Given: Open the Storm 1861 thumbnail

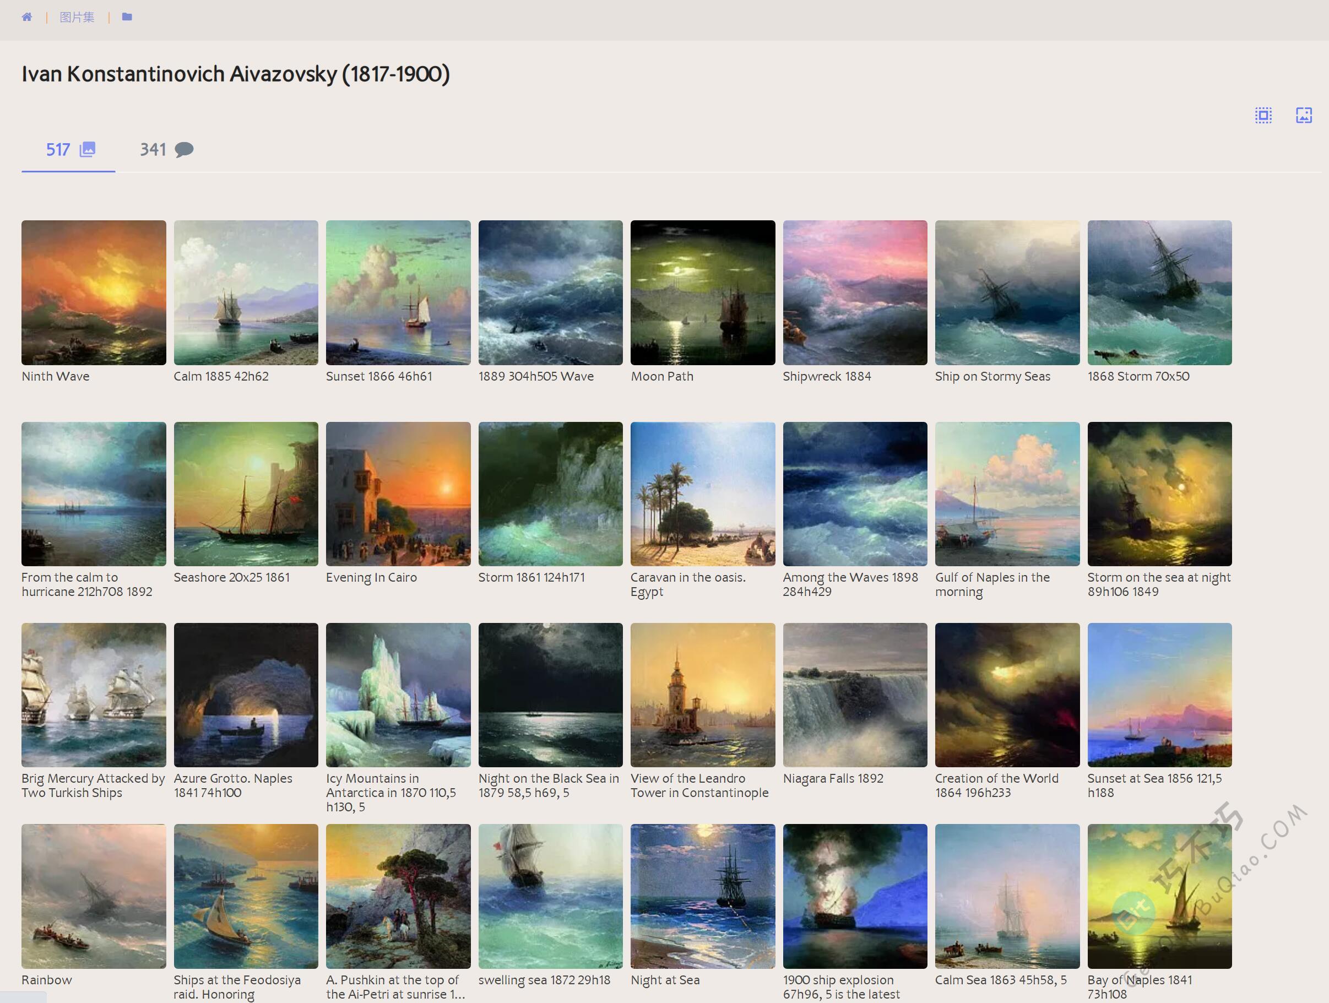Looking at the screenshot, I should tap(550, 494).
